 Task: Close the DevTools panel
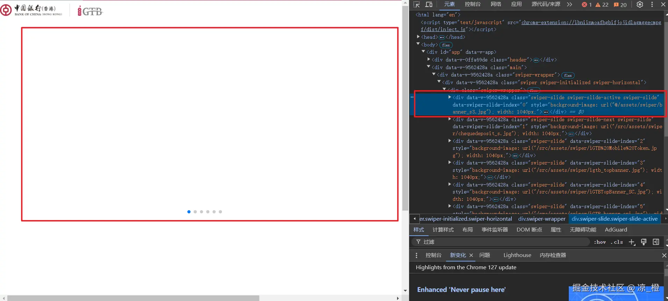pos(663,5)
